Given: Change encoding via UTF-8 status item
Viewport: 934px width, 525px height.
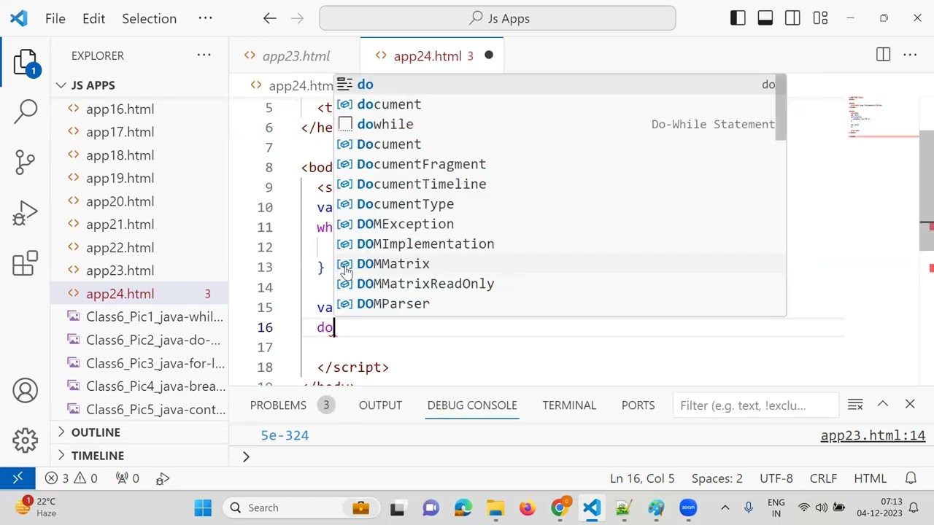Looking at the screenshot, I should (776, 478).
